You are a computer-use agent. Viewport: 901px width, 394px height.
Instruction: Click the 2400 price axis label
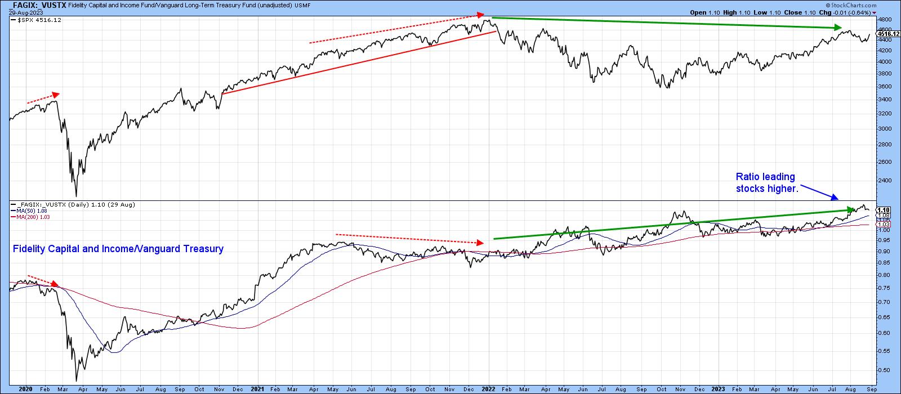point(884,181)
